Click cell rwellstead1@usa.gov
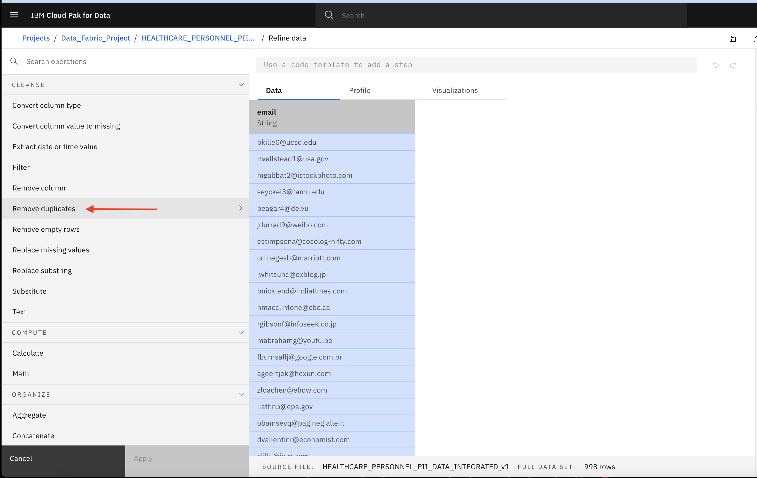The width and height of the screenshot is (757, 478). point(332,159)
